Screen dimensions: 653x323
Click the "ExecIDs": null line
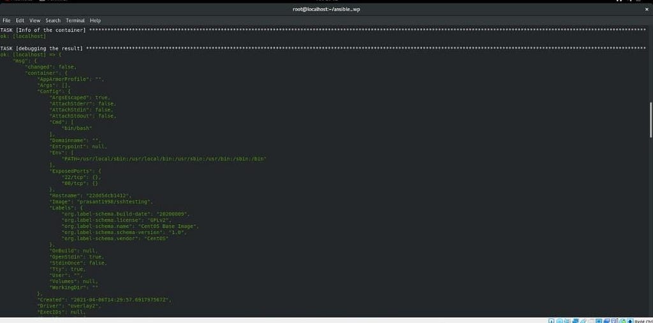pos(62,312)
